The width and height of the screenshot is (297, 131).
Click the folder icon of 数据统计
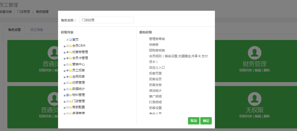(71, 89)
